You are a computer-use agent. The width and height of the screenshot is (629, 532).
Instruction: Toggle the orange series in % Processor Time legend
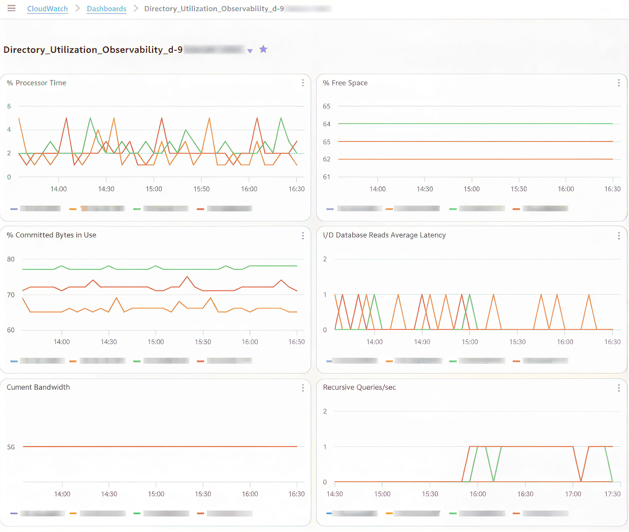pos(73,208)
